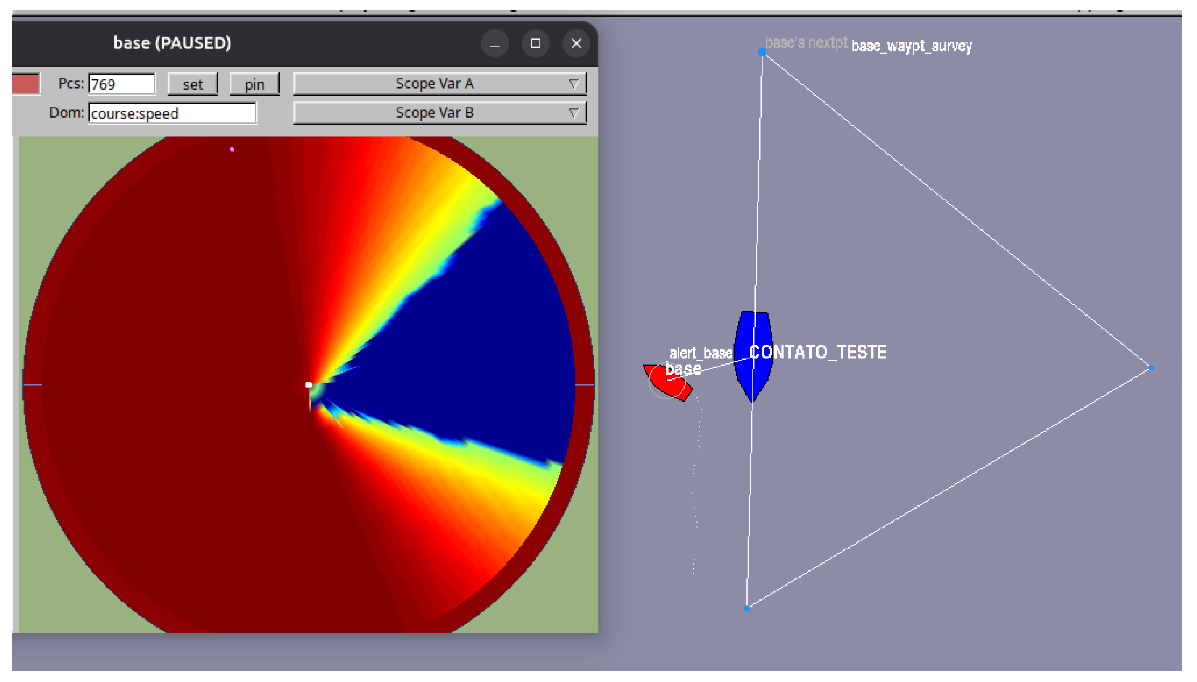Maximize the base (PAUSED) window
The height and width of the screenshot is (682, 1197).
[x=535, y=44]
